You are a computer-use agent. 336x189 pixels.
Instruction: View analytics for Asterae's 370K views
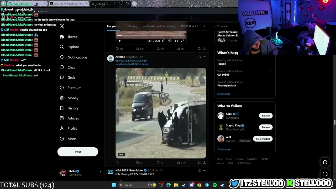[x=181, y=162]
